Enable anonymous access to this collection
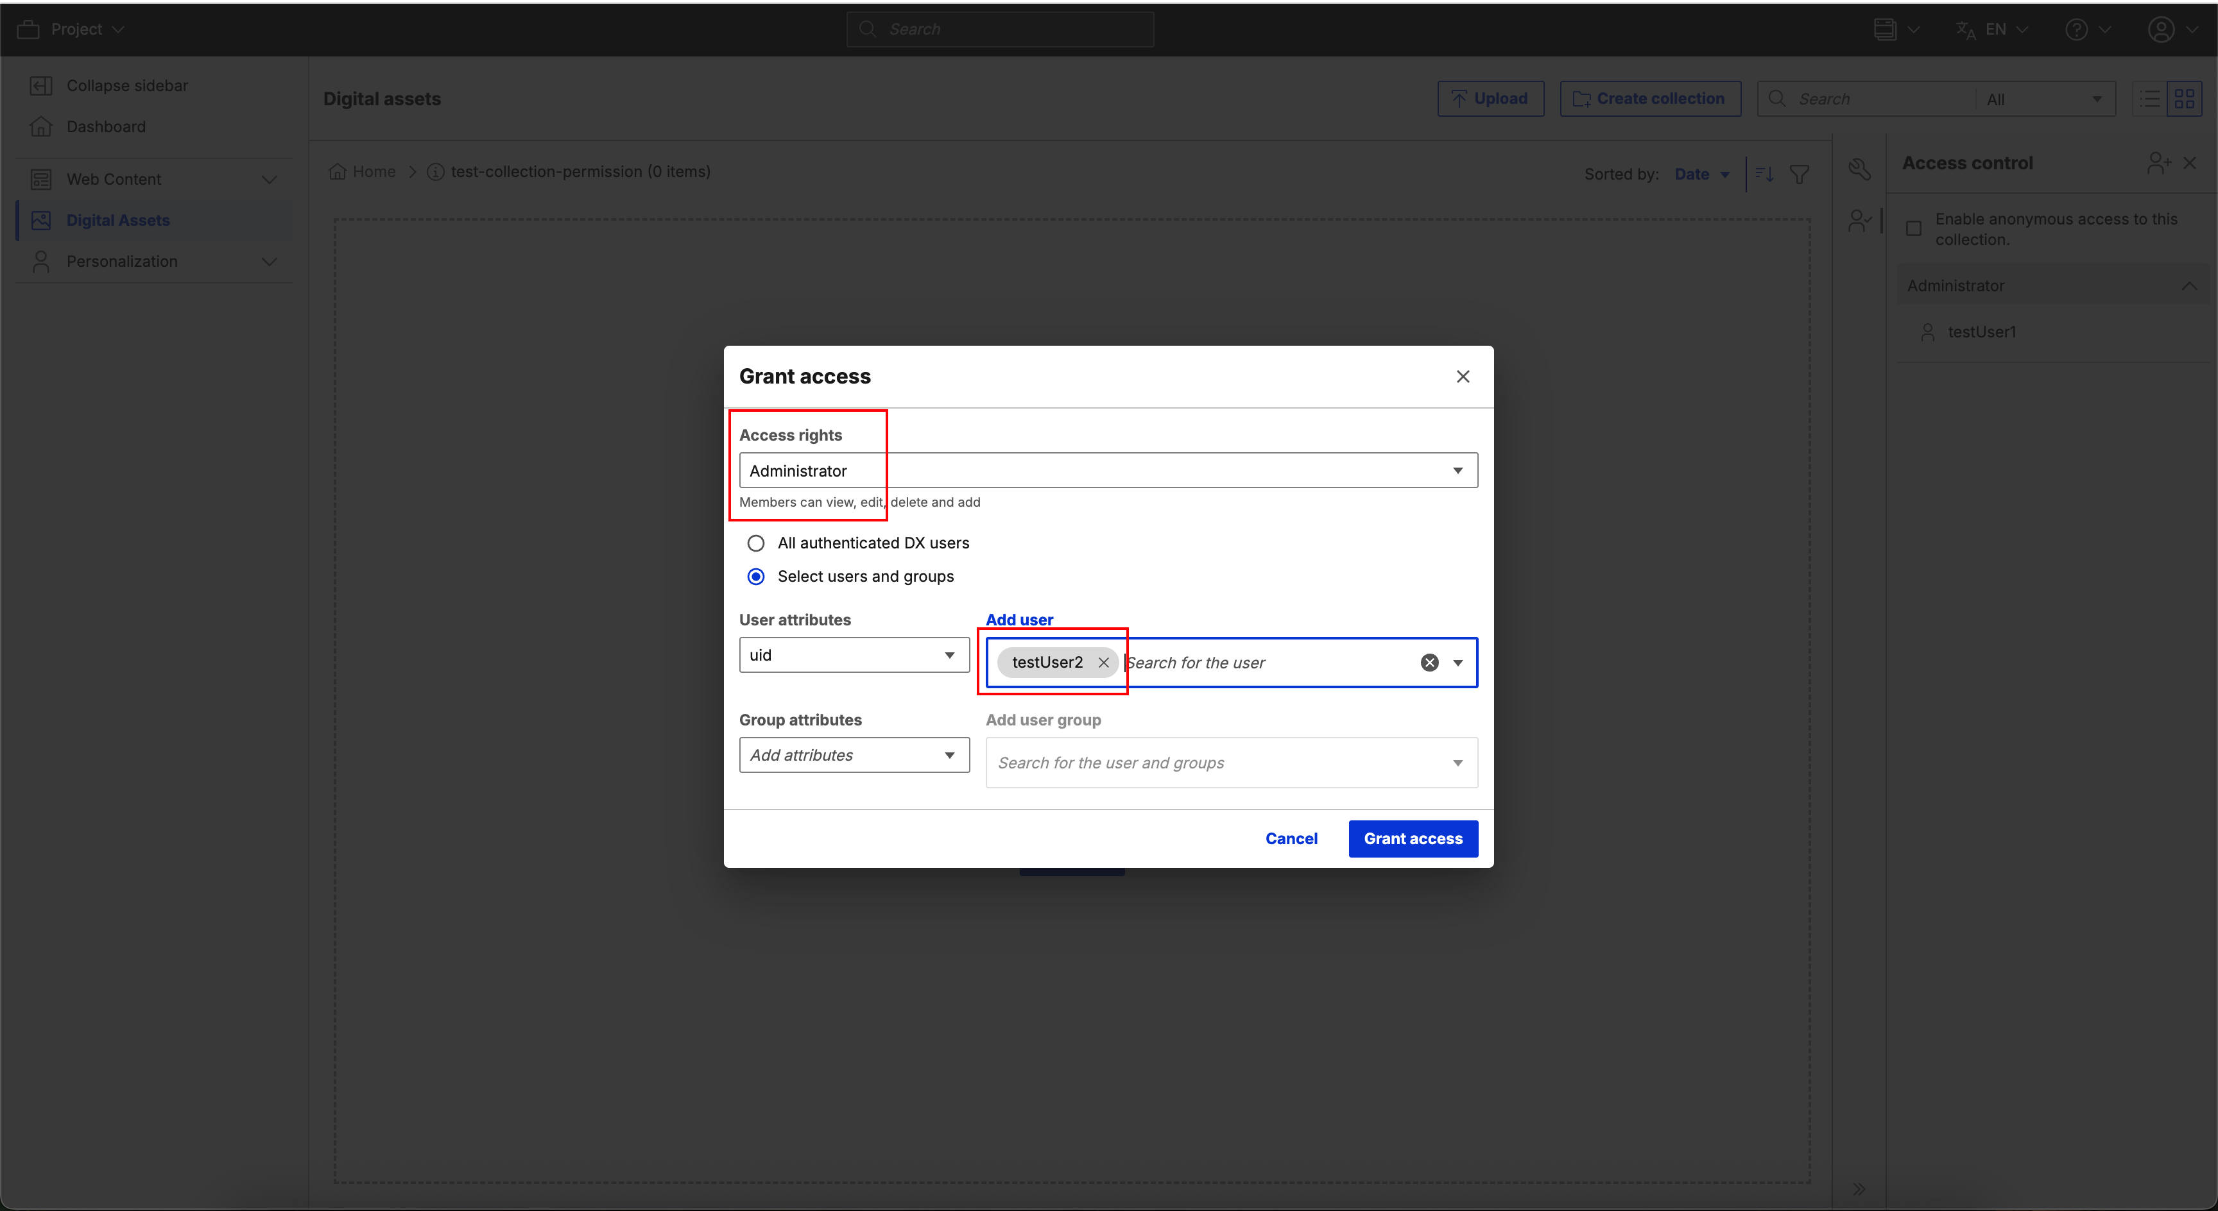Screen dimensions: 2218x1211 coord(1915,227)
